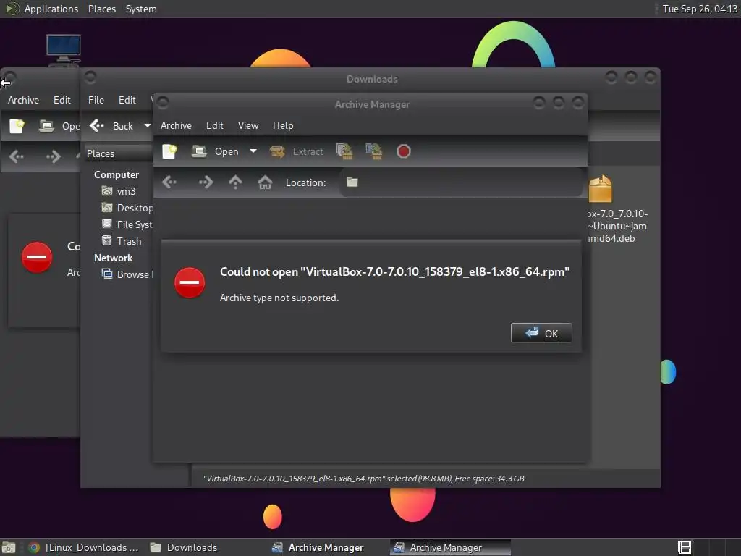Expand Back history dropdown in Downloads window
The height and width of the screenshot is (556, 741).
pyautogui.click(x=147, y=126)
